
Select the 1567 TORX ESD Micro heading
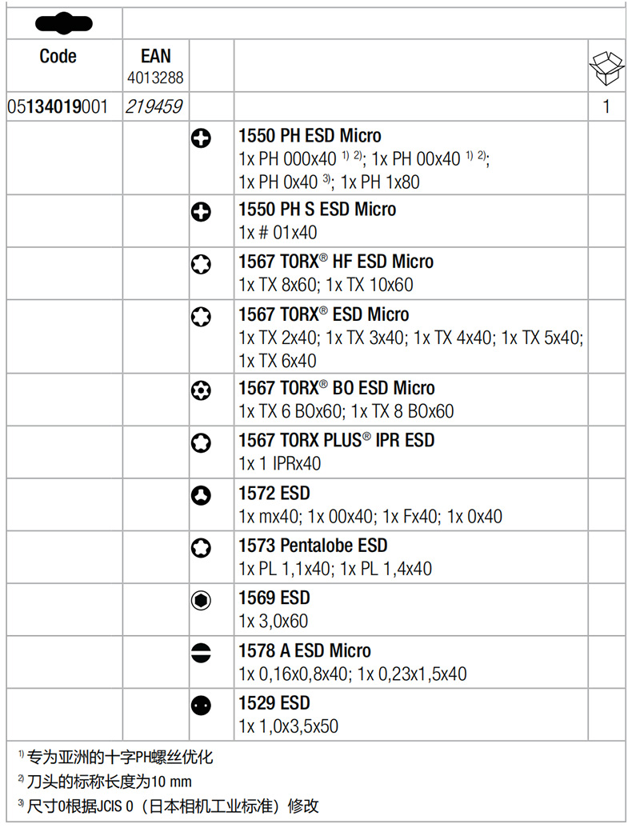323,314
